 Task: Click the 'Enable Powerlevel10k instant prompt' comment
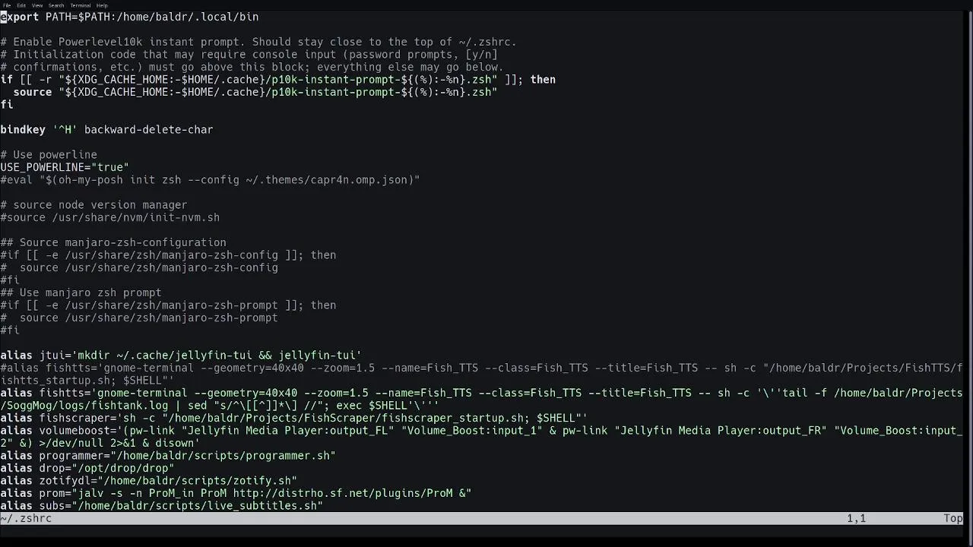click(258, 42)
